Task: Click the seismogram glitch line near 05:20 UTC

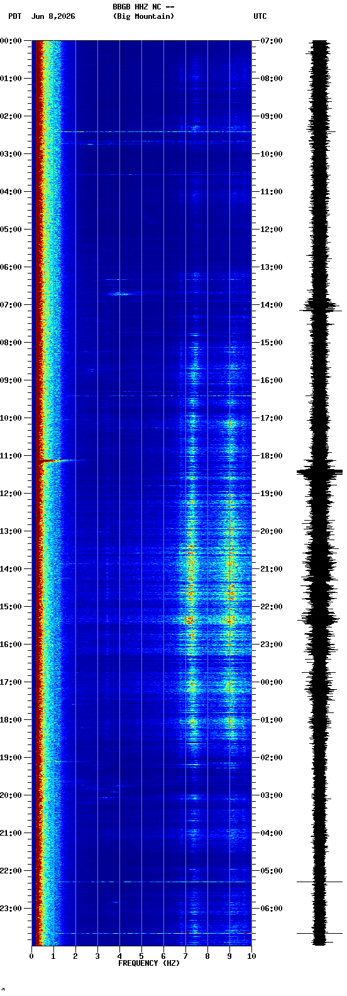Action: coord(320,882)
